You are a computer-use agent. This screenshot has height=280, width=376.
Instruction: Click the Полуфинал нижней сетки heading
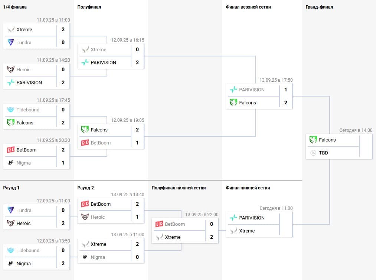(x=179, y=188)
